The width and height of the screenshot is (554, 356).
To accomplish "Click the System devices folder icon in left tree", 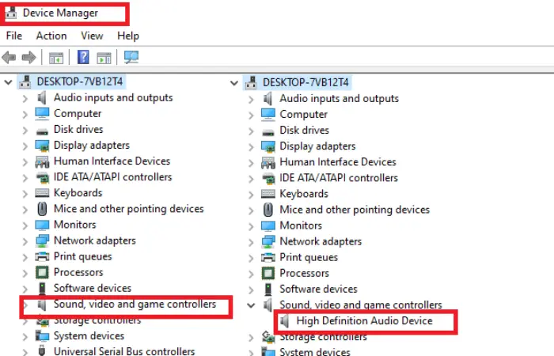I will pyautogui.click(x=42, y=336).
